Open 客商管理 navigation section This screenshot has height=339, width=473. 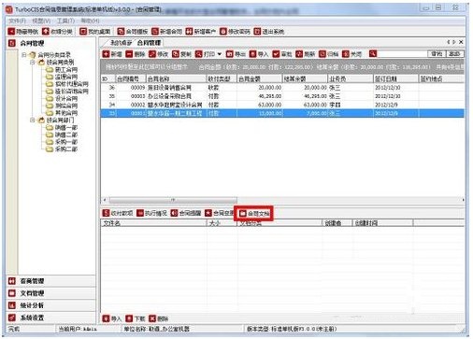[x=50, y=281]
